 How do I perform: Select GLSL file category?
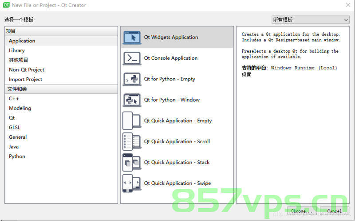[x=61, y=127]
